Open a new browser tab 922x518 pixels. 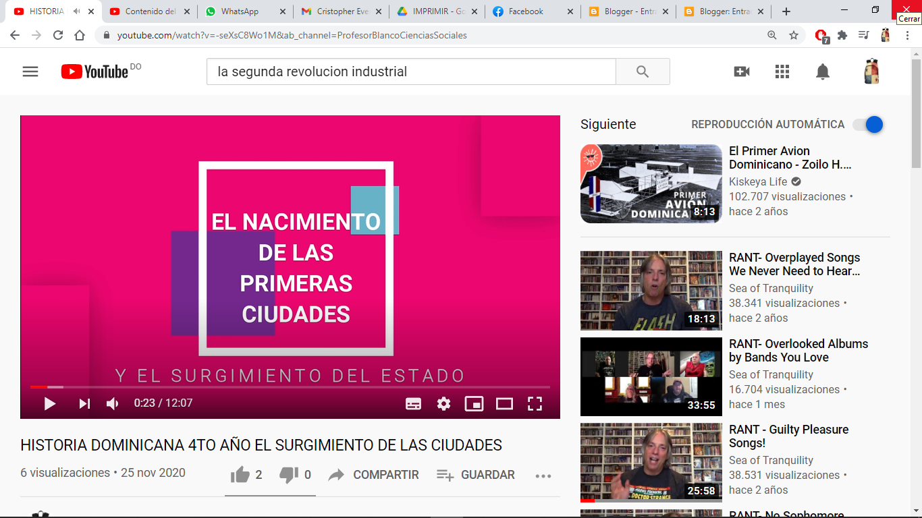(786, 11)
